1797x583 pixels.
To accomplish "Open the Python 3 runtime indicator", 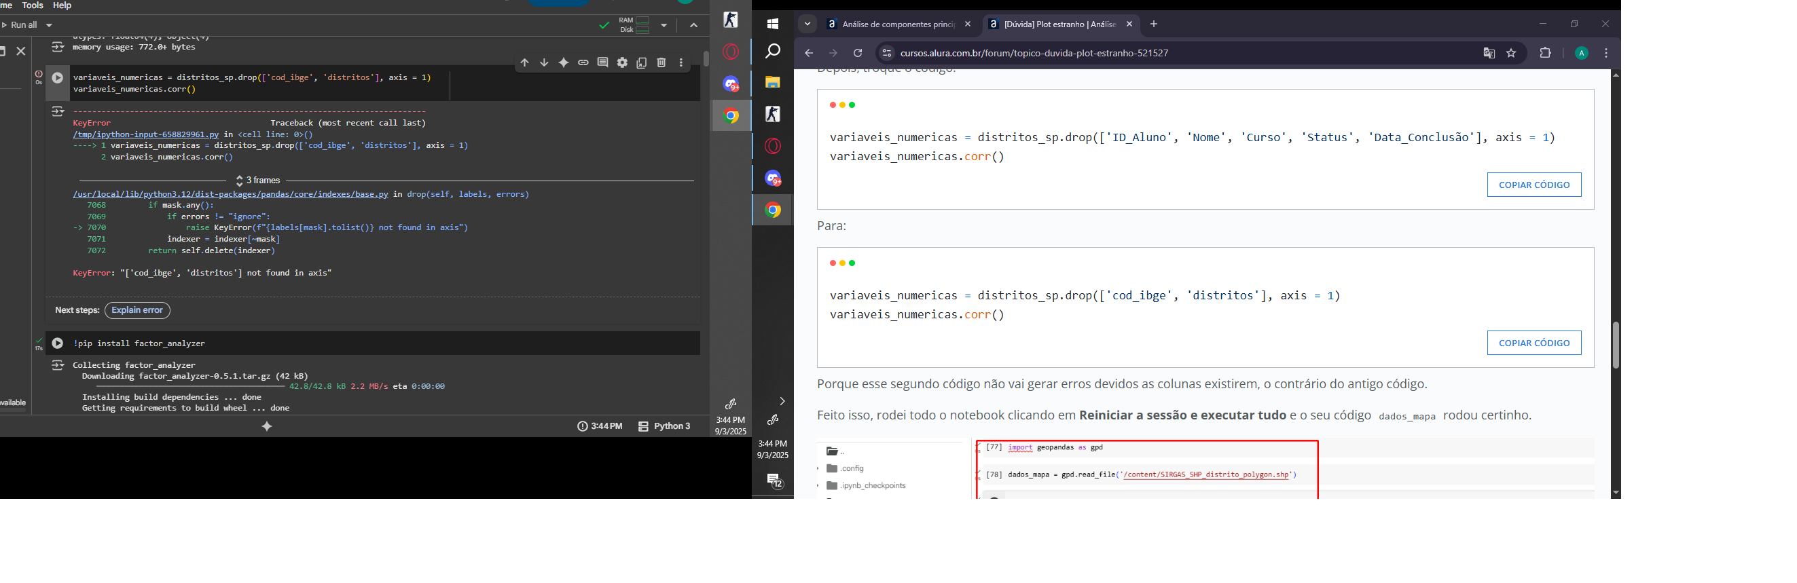I will (x=664, y=426).
